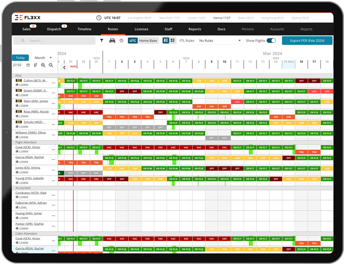
Task: Open the history clock icon
Action: click(121, 41)
